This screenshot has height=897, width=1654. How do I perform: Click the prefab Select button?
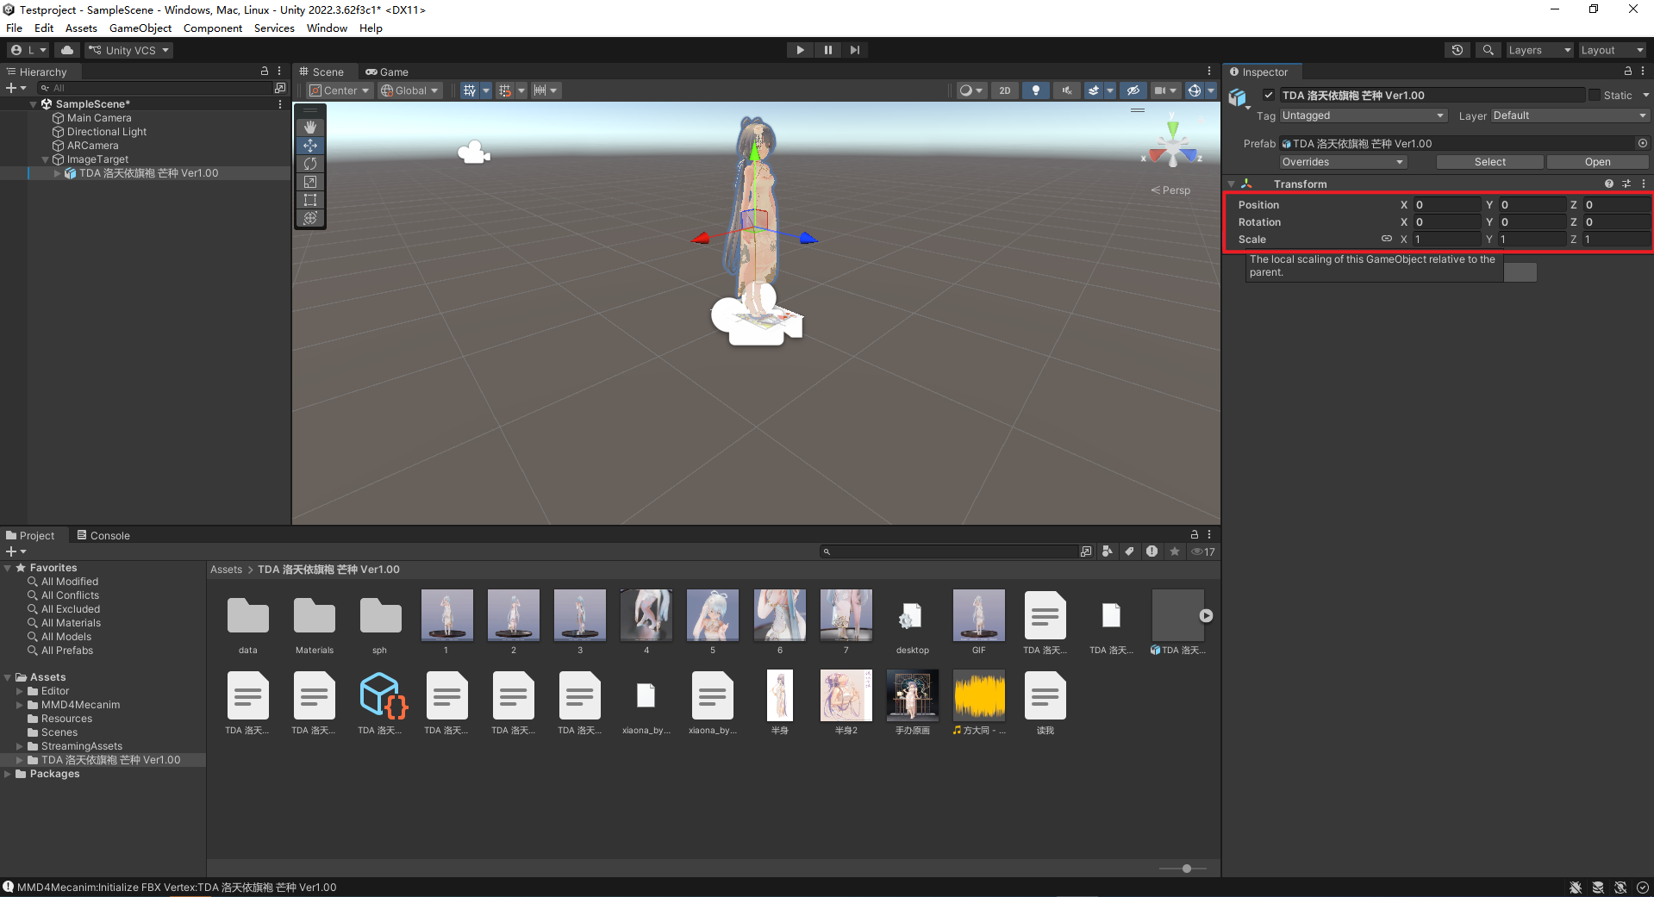click(1489, 162)
